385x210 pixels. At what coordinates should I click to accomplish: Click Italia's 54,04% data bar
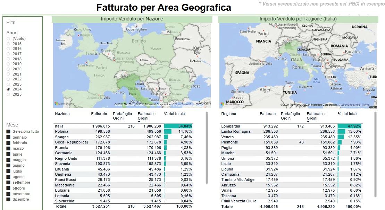click(x=178, y=126)
